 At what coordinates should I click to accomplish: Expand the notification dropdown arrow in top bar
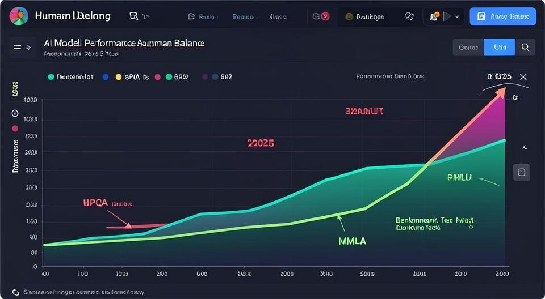[458, 17]
